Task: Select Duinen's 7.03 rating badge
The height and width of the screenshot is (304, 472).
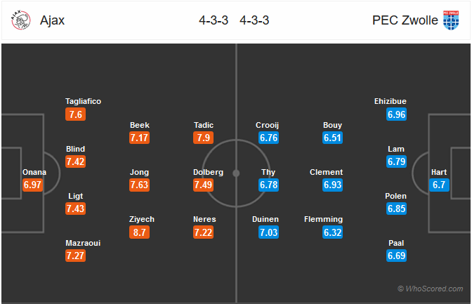Action: point(268,232)
